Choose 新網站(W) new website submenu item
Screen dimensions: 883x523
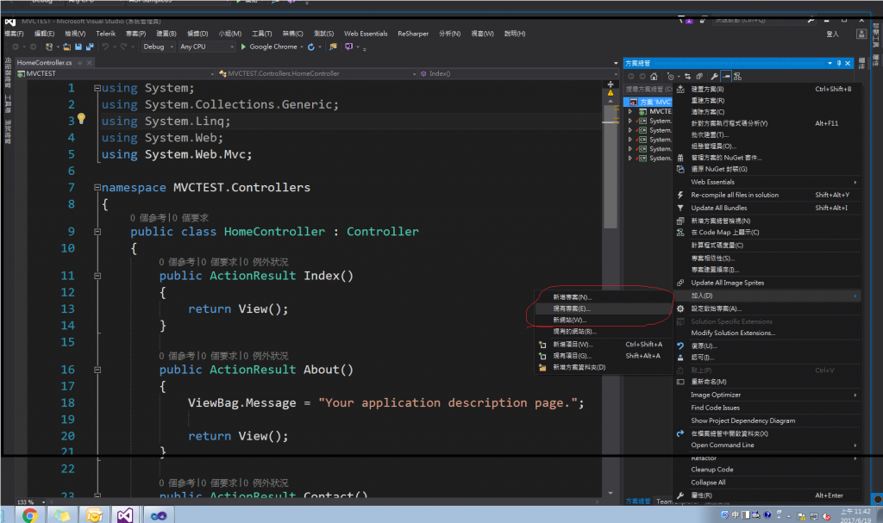604,320
